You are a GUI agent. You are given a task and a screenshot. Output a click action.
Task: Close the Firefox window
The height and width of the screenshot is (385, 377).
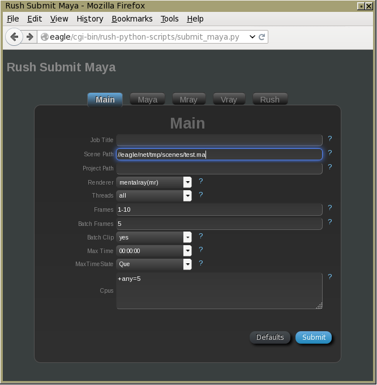[x=369, y=6]
